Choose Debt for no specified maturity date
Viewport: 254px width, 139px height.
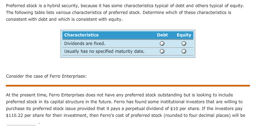tap(162, 51)
